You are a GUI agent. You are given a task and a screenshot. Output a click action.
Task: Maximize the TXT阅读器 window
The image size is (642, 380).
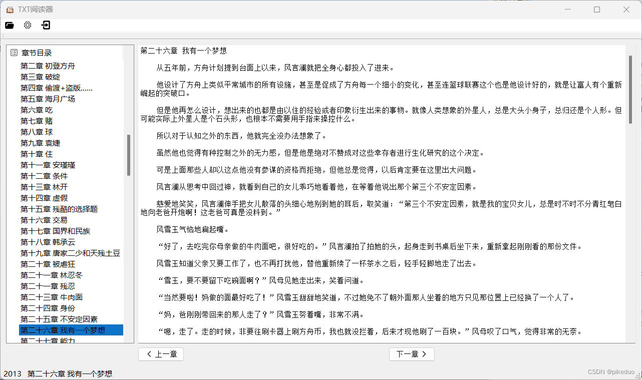tap(597, 10)
